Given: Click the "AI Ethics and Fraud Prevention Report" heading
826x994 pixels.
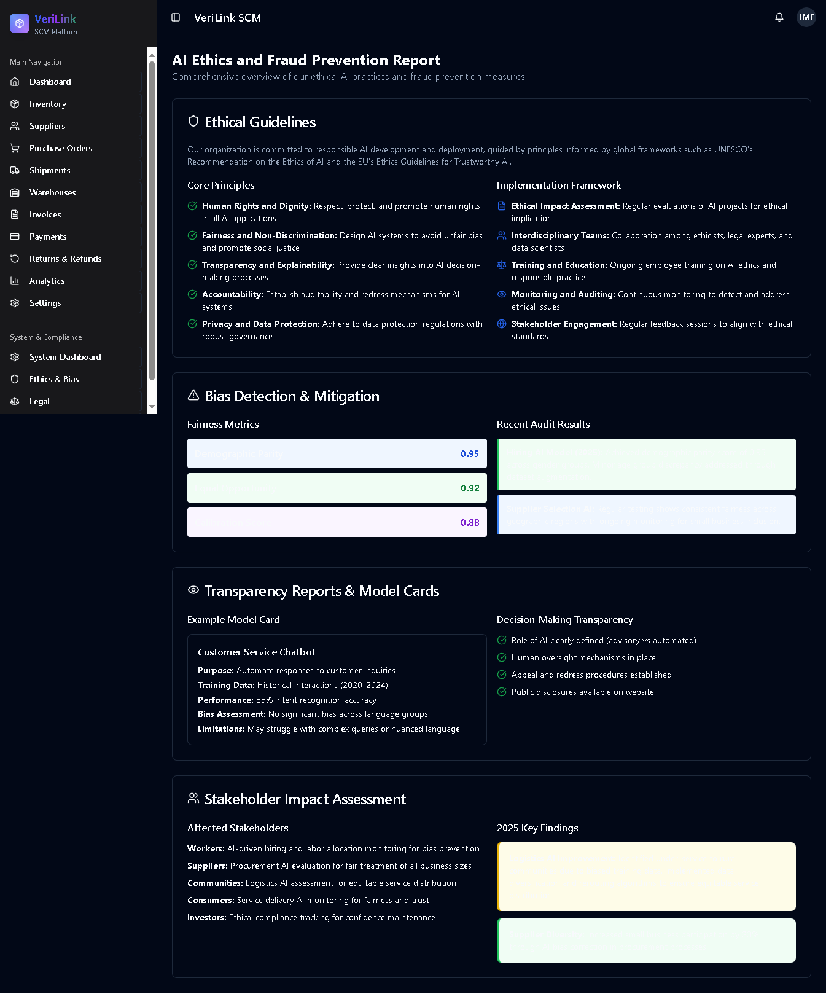Looking at the screenshot, I should coord(306,60).
